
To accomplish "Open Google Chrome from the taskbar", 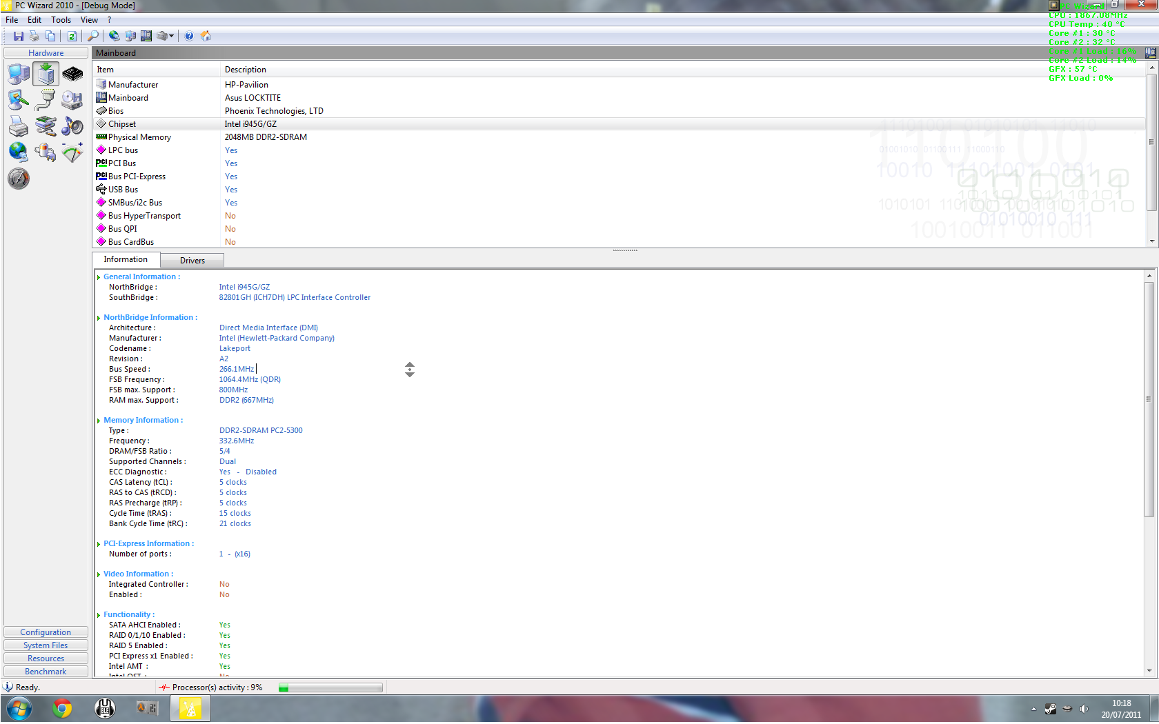I will click(x=62, y=709).
